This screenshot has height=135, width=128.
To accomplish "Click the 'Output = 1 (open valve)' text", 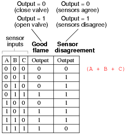I will pyautogui.click(x=31, y=22).
